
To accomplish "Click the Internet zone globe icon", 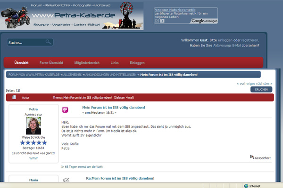I will [246, 186].
